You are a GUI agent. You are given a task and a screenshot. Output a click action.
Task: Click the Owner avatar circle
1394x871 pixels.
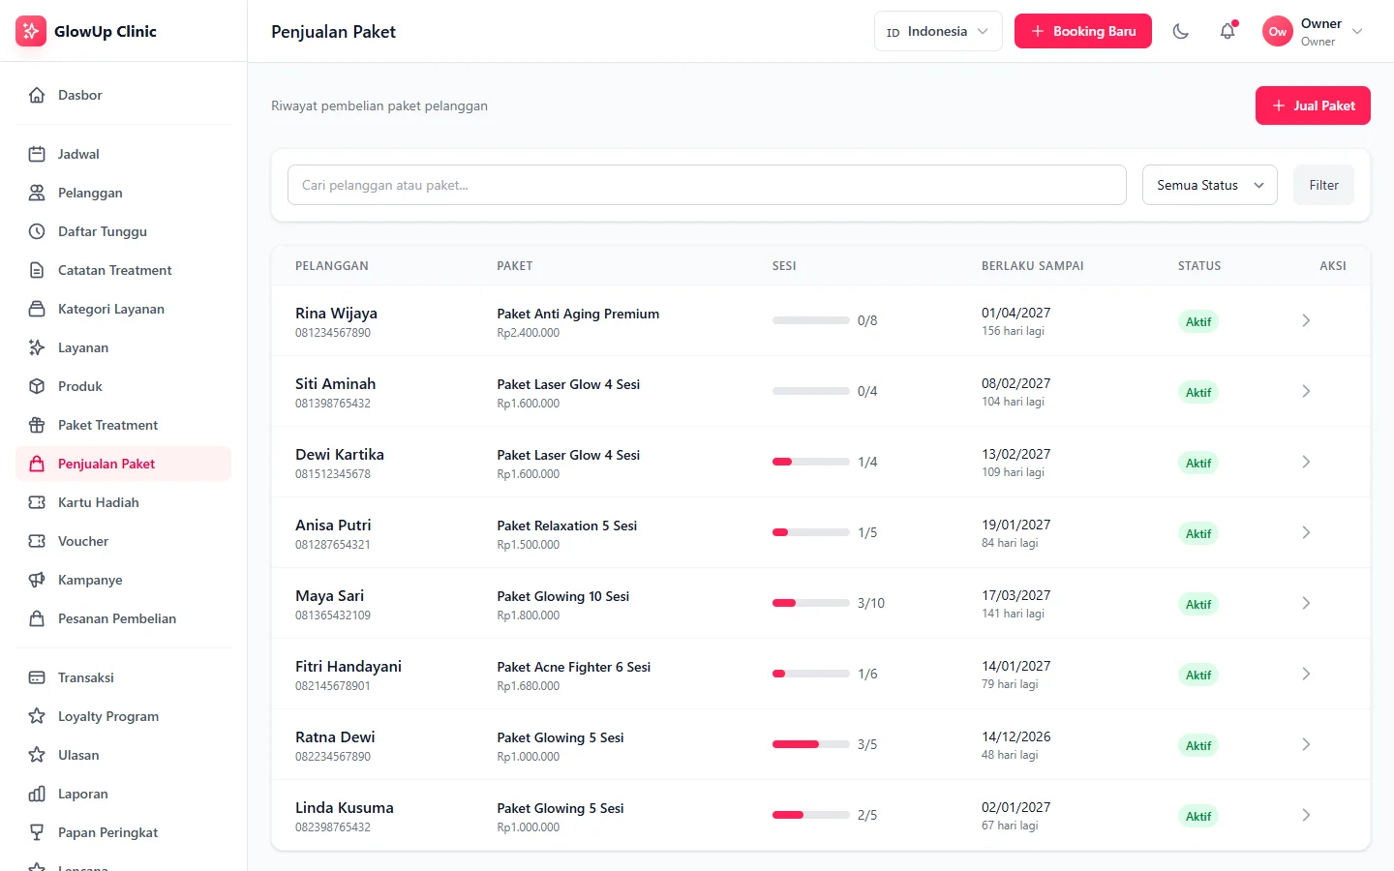[1278, 31]
